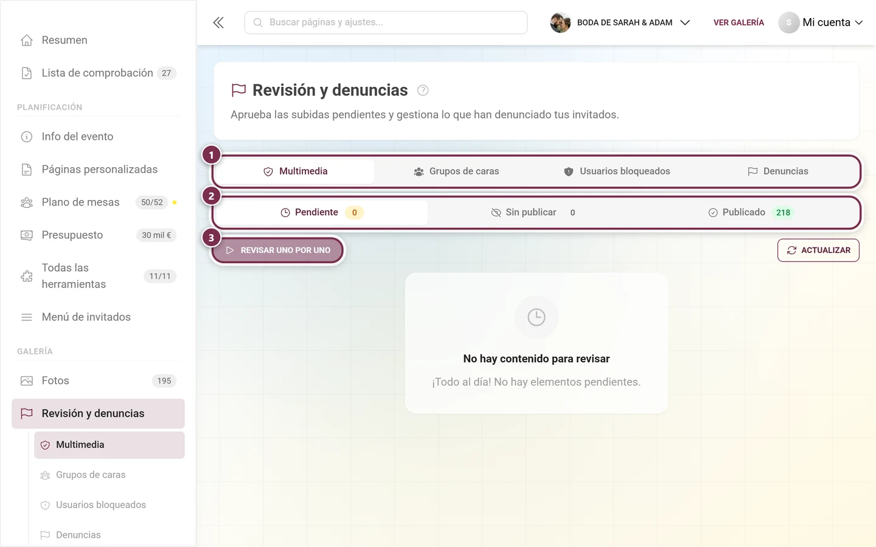The image size is (876, 547).
Task: Select the Usuarios bloqueados sidebar sub-item
Action: [109, 505]
